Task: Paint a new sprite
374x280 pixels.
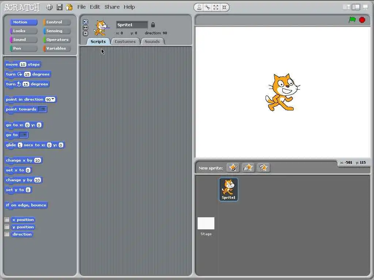Action: pyautogui.click(x=233, y=168)
